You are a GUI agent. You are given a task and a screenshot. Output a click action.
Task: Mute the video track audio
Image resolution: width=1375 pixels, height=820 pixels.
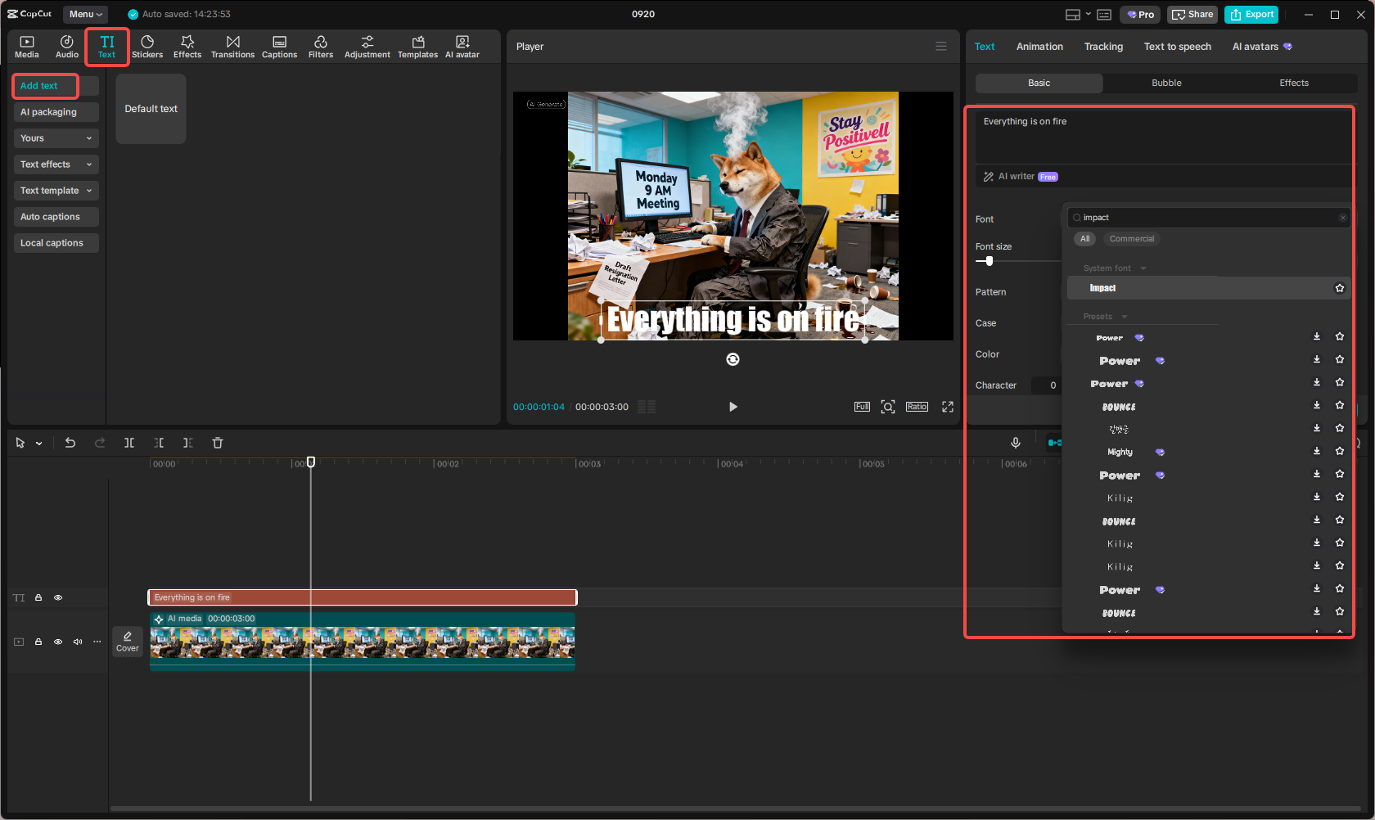pos(78,642)
